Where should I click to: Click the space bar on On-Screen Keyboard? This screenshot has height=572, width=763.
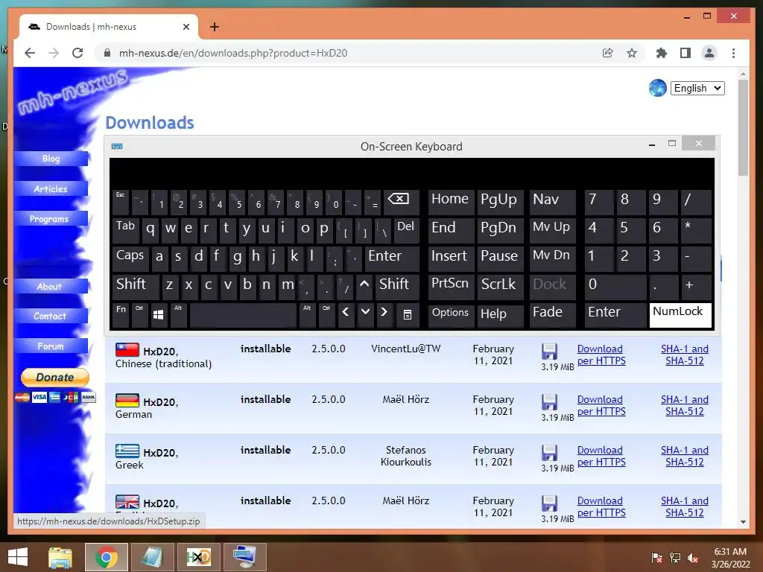pyautogui.click(x=244, y=315)
